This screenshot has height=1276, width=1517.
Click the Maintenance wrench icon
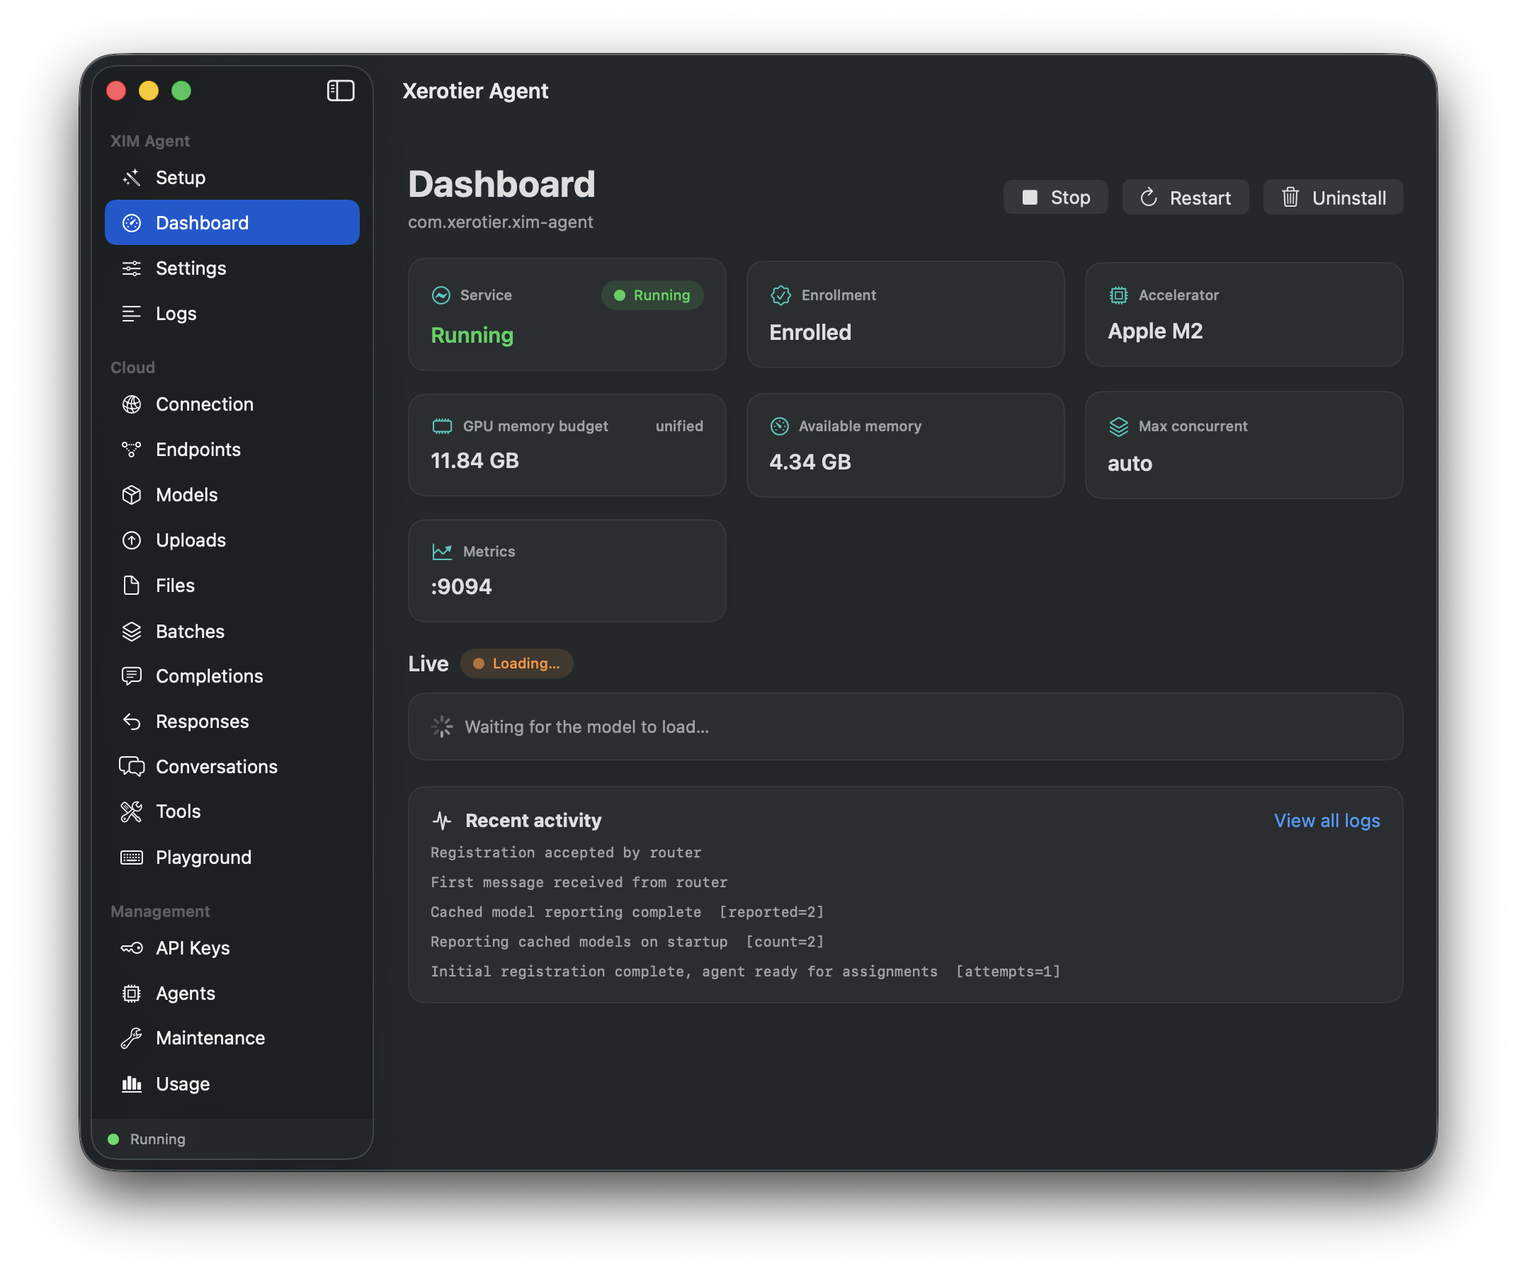click(x=131, y=1038)
